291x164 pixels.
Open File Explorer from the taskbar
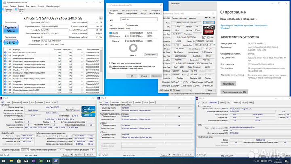pos(11,161)
